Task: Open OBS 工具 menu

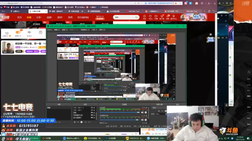Action: click(x=94, y=30)
